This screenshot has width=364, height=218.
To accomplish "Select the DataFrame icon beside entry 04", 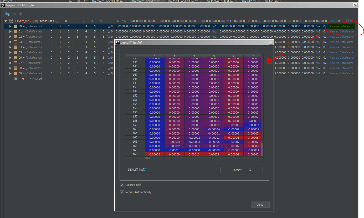I will tap(15, 47).
